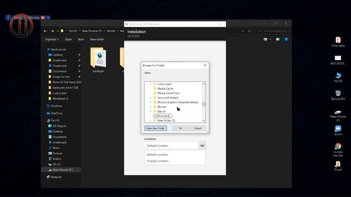The width and height of the screenshot is (351, 197).
Task: Expand the microsoft shared folder node
Action: 150,97
